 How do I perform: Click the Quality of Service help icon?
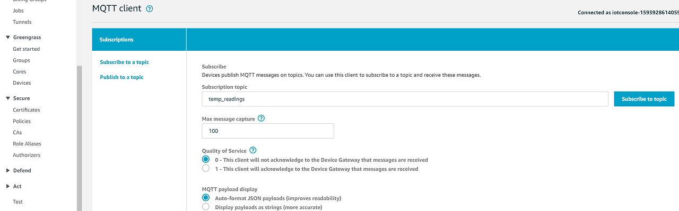point(253,150)
